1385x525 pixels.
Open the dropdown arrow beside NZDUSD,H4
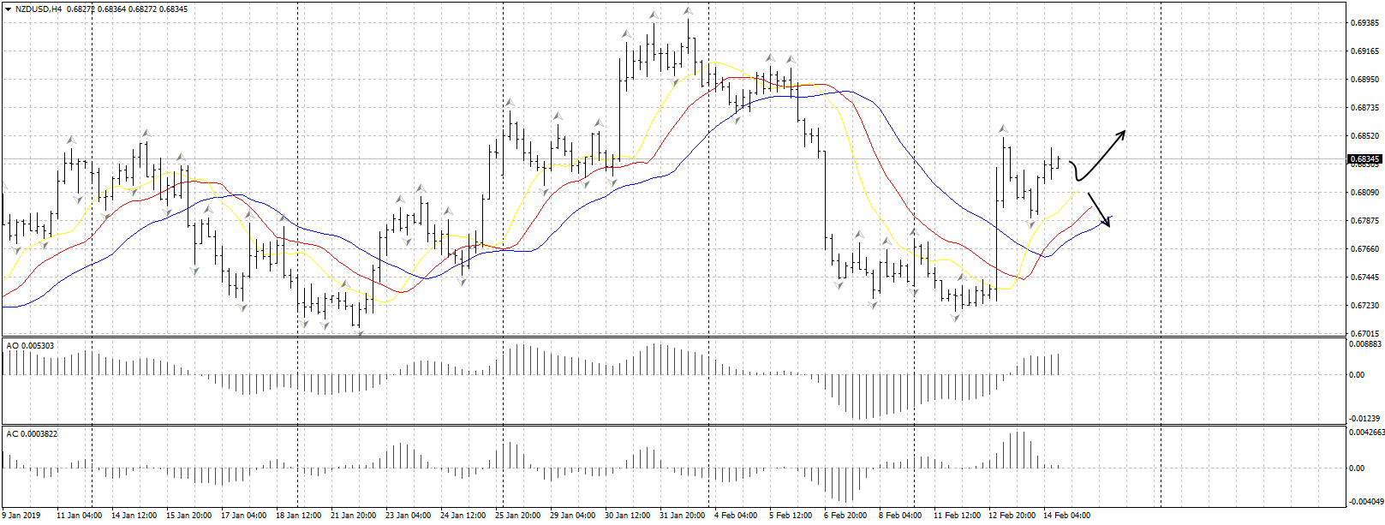point(8,9)
